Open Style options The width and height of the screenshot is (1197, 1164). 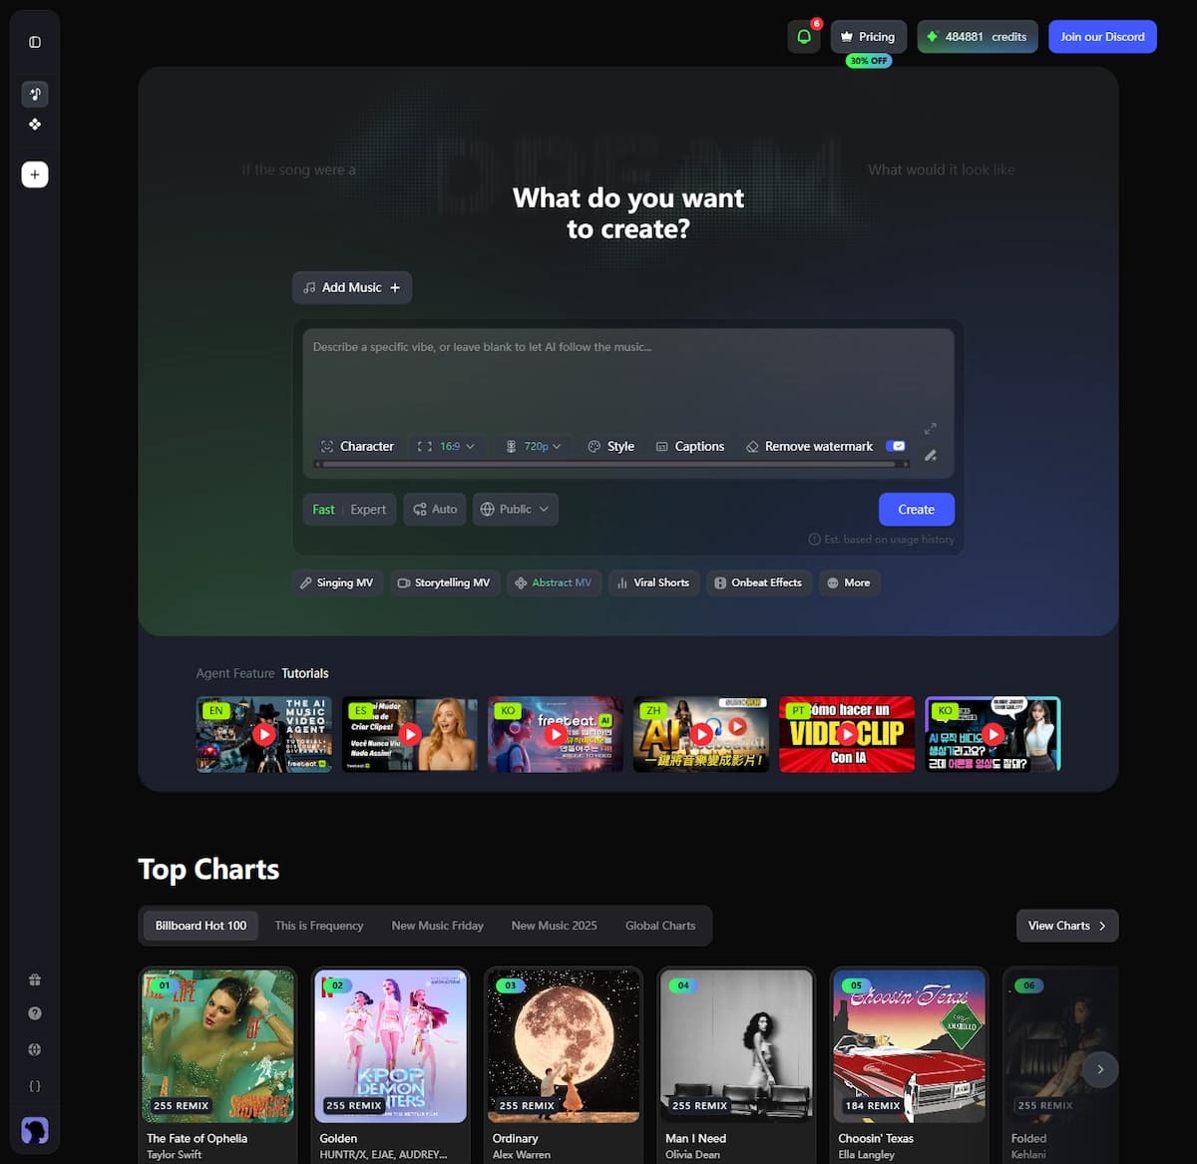tap(610, 446)
